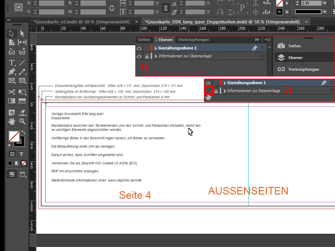Select the Note tool
This screenshot has width=335, height=251.
tap(12, 113)
